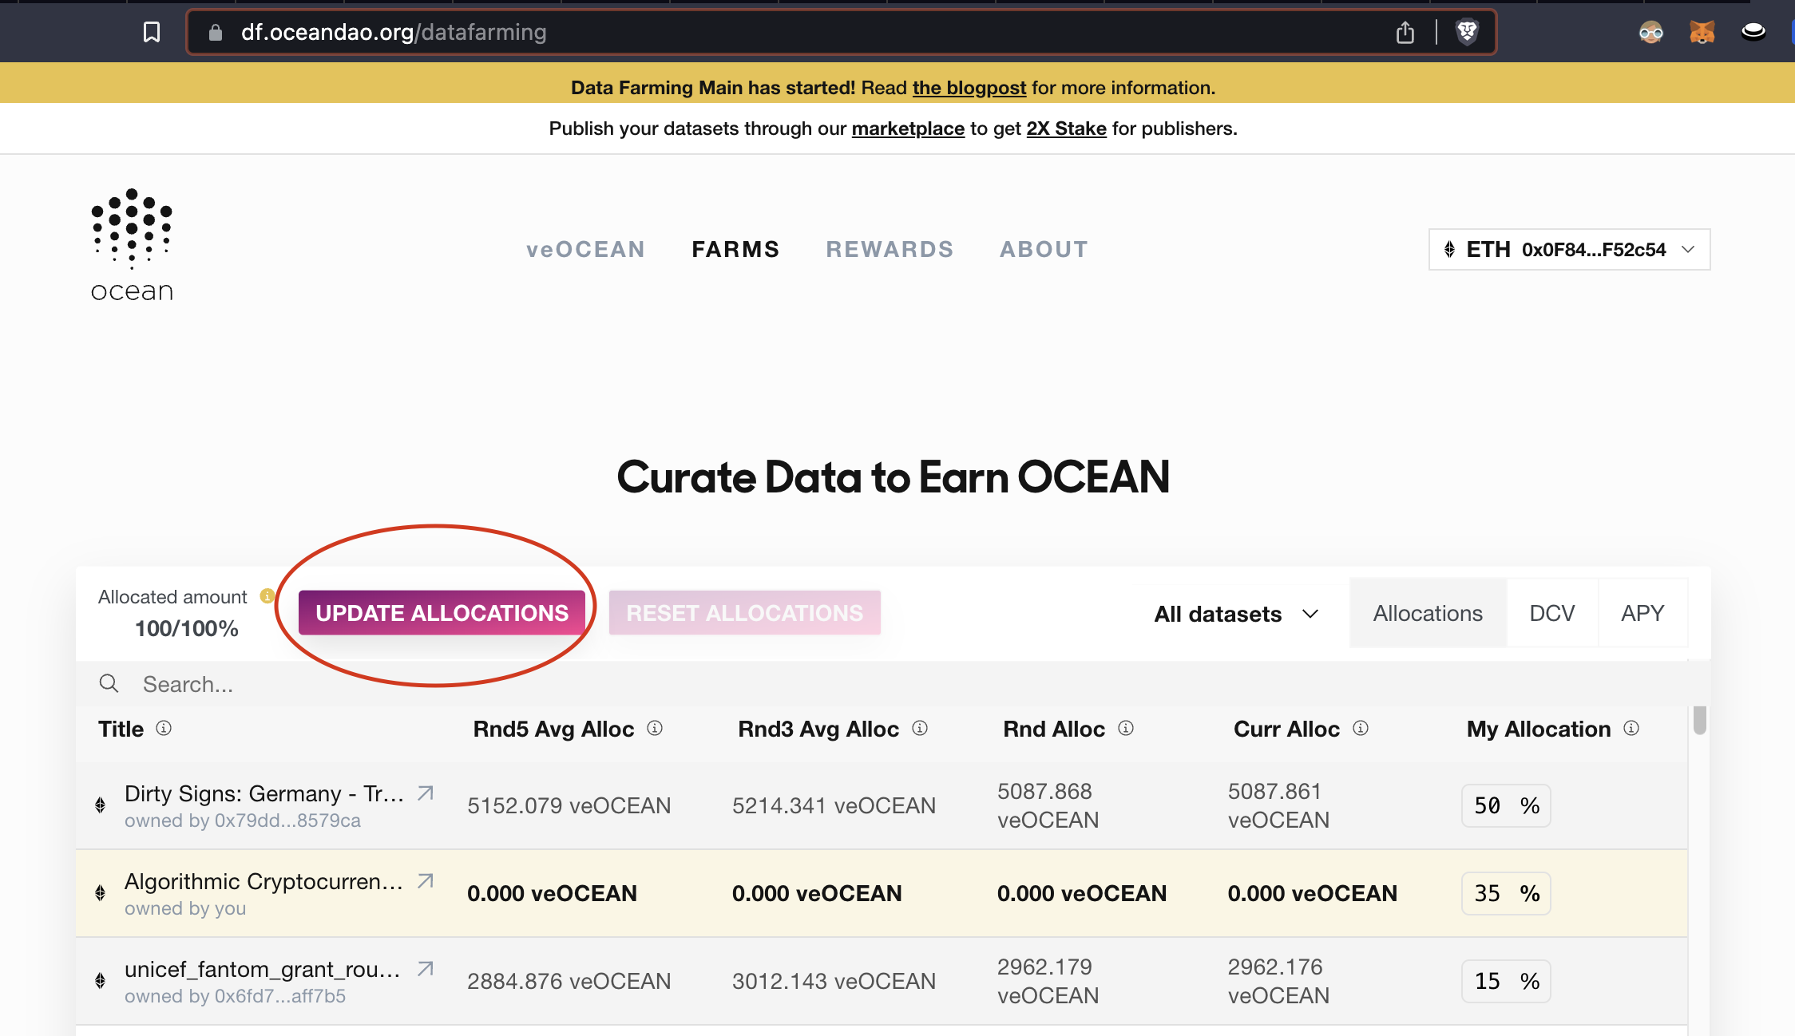Open unicef_fantom_grant dataset external link arrow
Image resolution: width=1795 pixels, height=1036 pixels.
click(426, 968)
